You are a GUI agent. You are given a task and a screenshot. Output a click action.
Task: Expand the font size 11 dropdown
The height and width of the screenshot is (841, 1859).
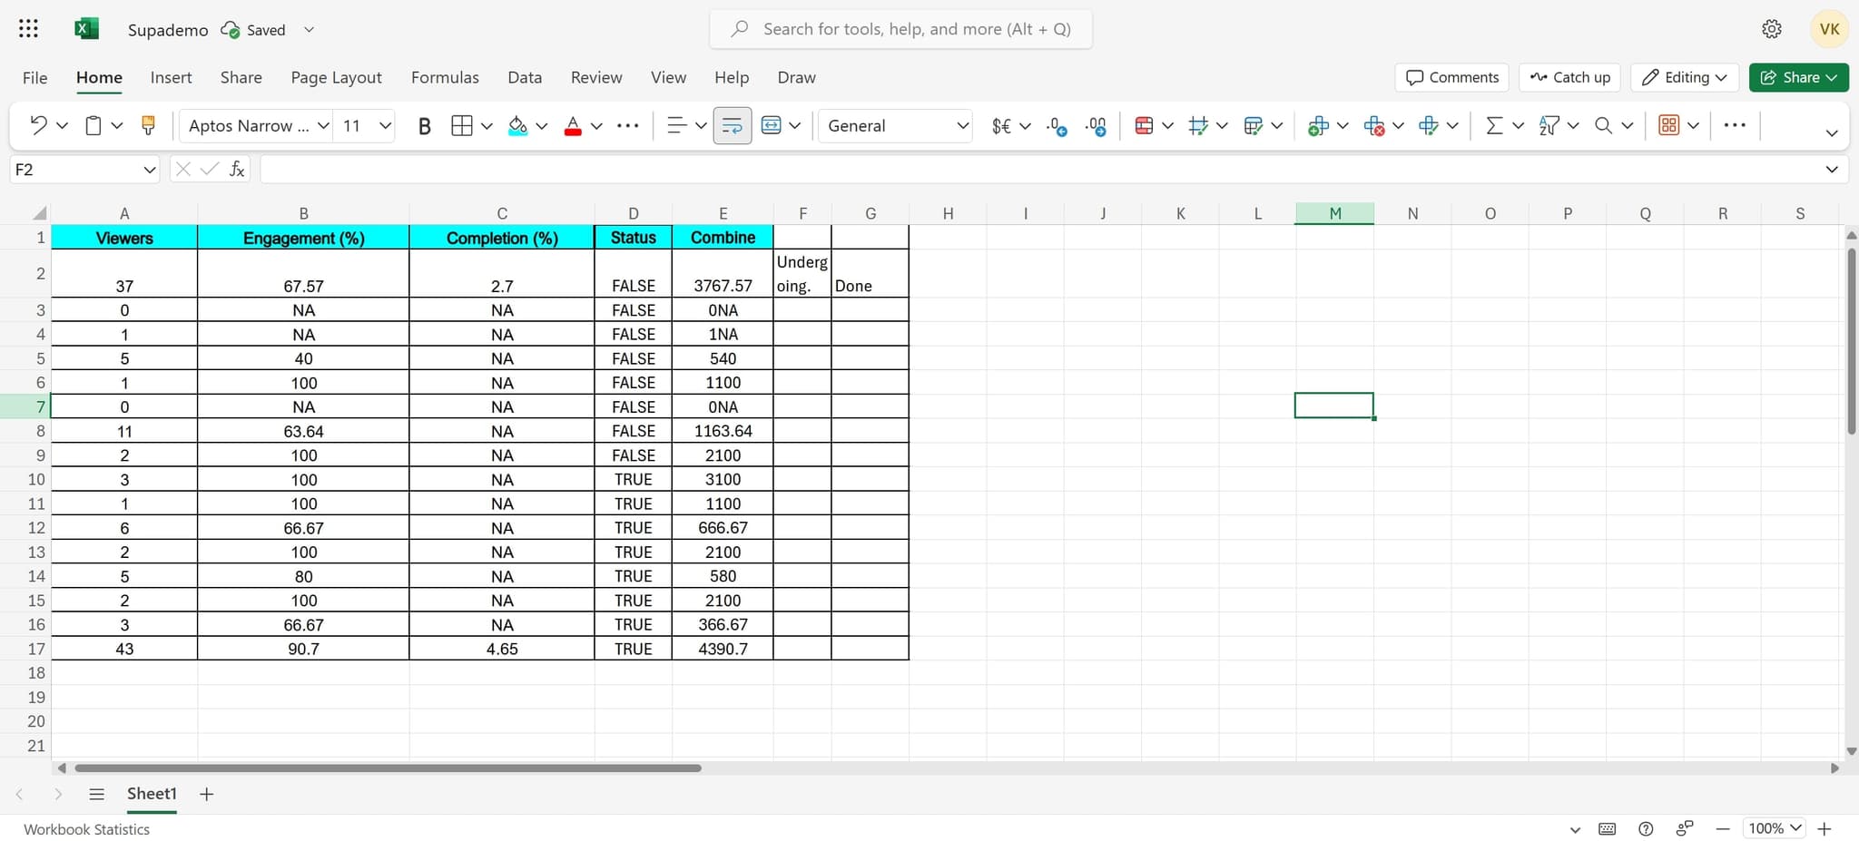(x=385, y=126)
